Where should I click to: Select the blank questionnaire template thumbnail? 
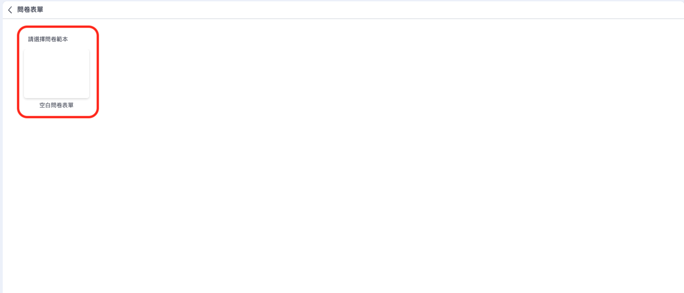tap(57, 73)
